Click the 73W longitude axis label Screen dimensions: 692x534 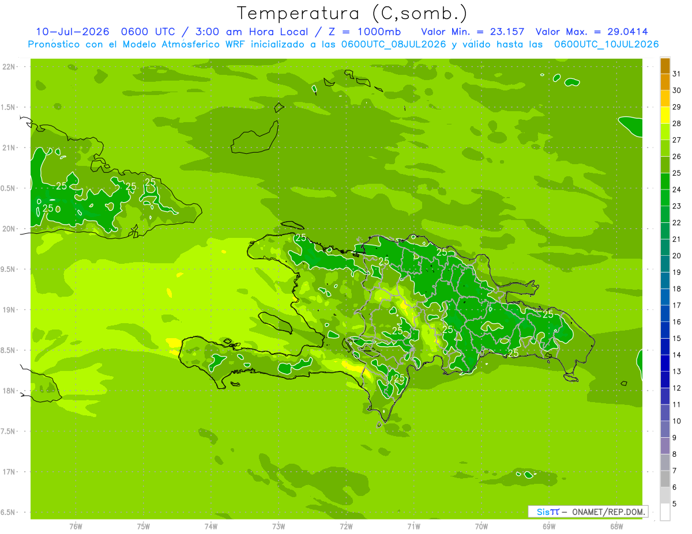[x=279, y=527]
